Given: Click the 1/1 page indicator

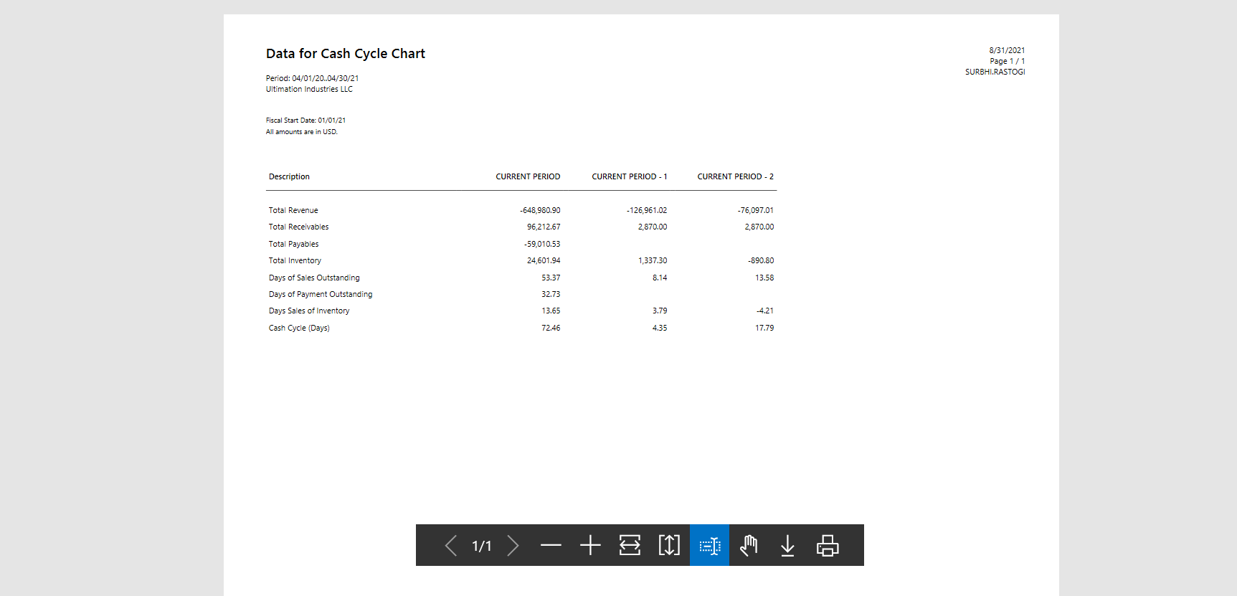Looking at the screenshot, I should pyautogui.click(x=482, y=547).
